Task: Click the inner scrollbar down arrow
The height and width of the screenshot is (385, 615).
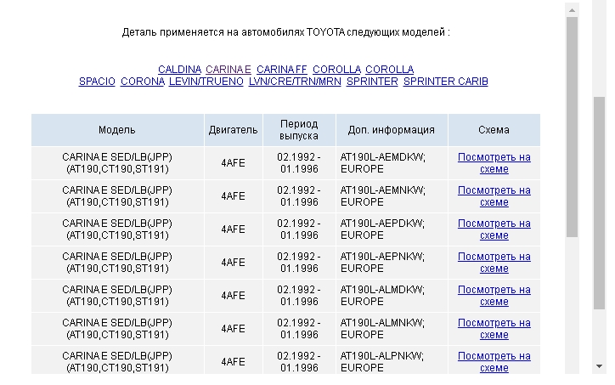Action: [572, 367]
